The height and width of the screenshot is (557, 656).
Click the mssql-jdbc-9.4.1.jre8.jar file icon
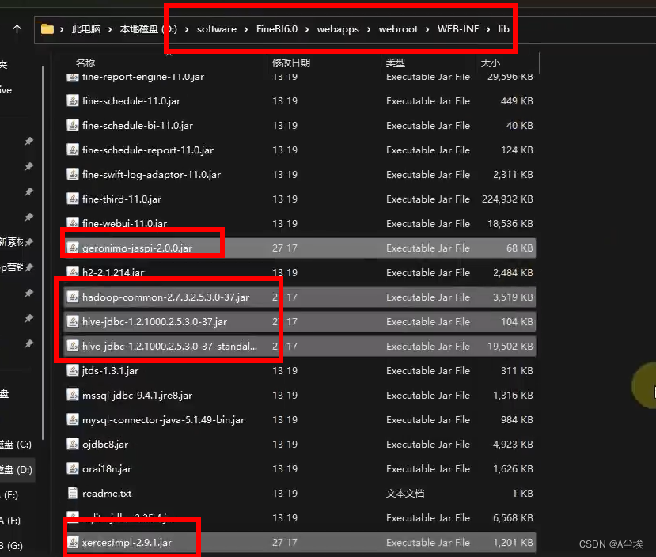click(x=73, y=395)
